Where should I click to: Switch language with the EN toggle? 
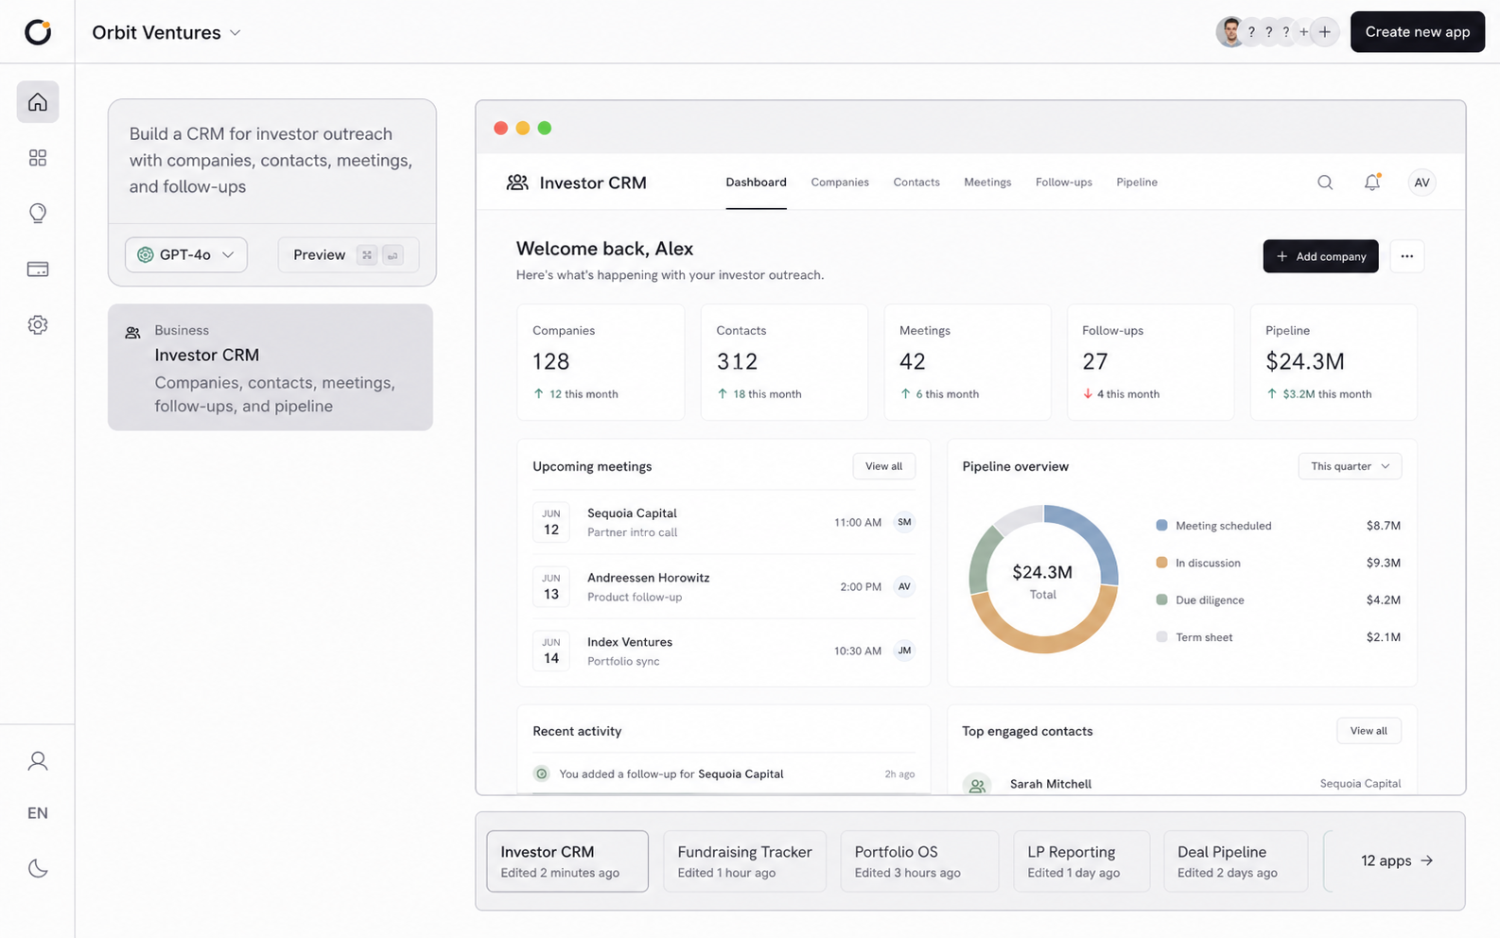click(38, 813)
